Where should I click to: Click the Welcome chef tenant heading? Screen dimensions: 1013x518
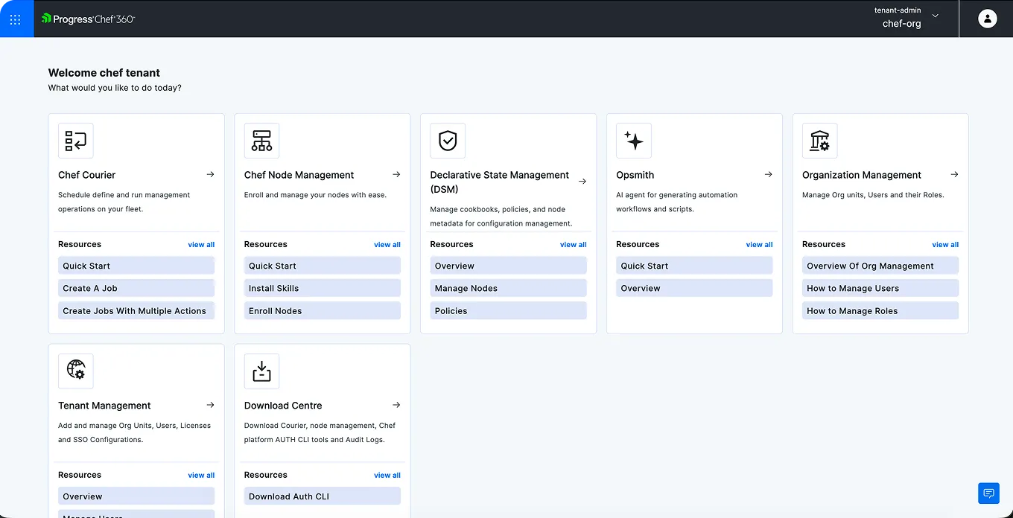coord(104,73)
